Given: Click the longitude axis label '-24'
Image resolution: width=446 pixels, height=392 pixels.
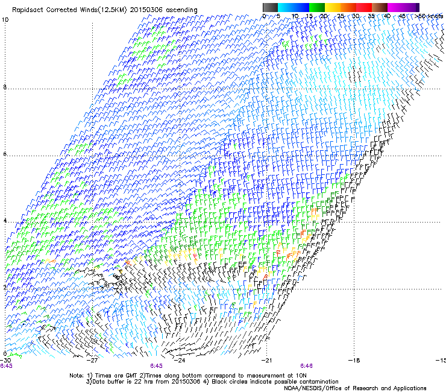Looking at the screenshot, I should point(180,361).
